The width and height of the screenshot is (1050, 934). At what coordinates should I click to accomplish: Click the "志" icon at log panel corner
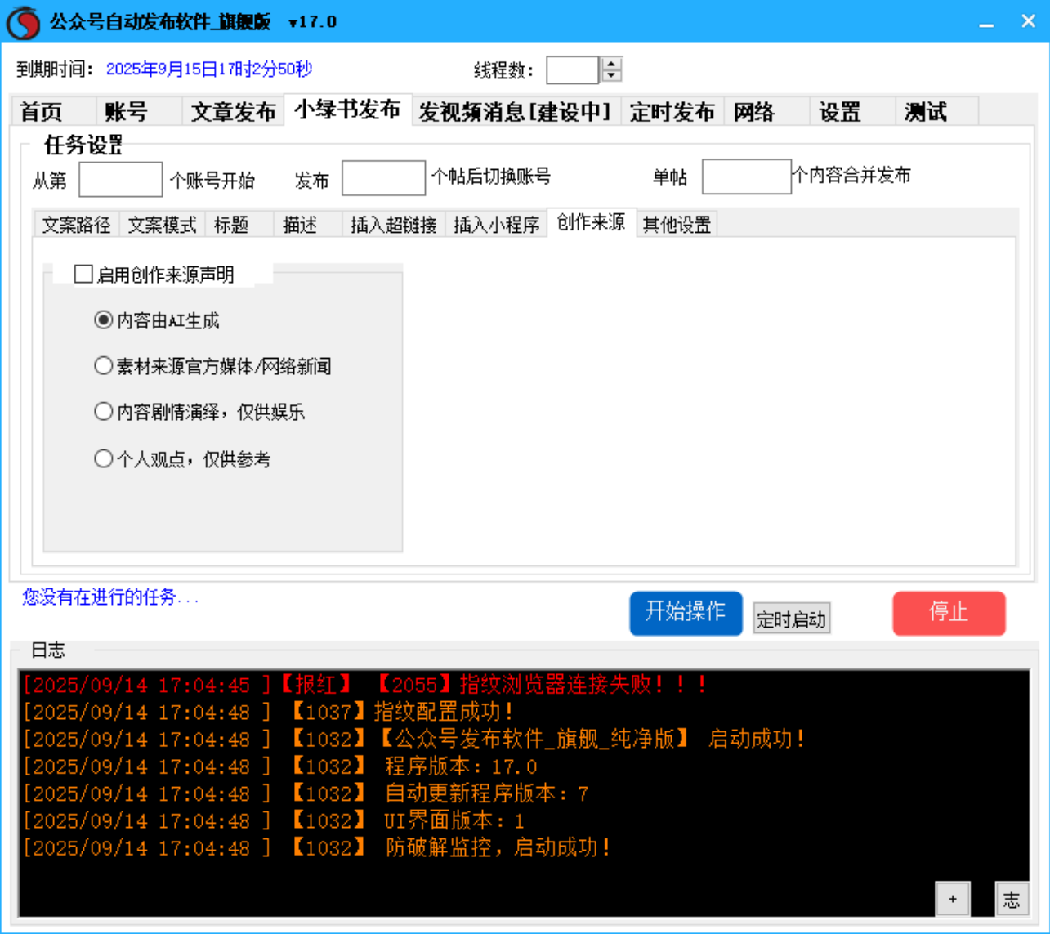pyautogui.click(x=1012, y=898)
